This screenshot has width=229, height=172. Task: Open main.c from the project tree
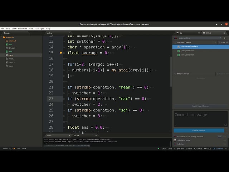[x=11, y=55]
